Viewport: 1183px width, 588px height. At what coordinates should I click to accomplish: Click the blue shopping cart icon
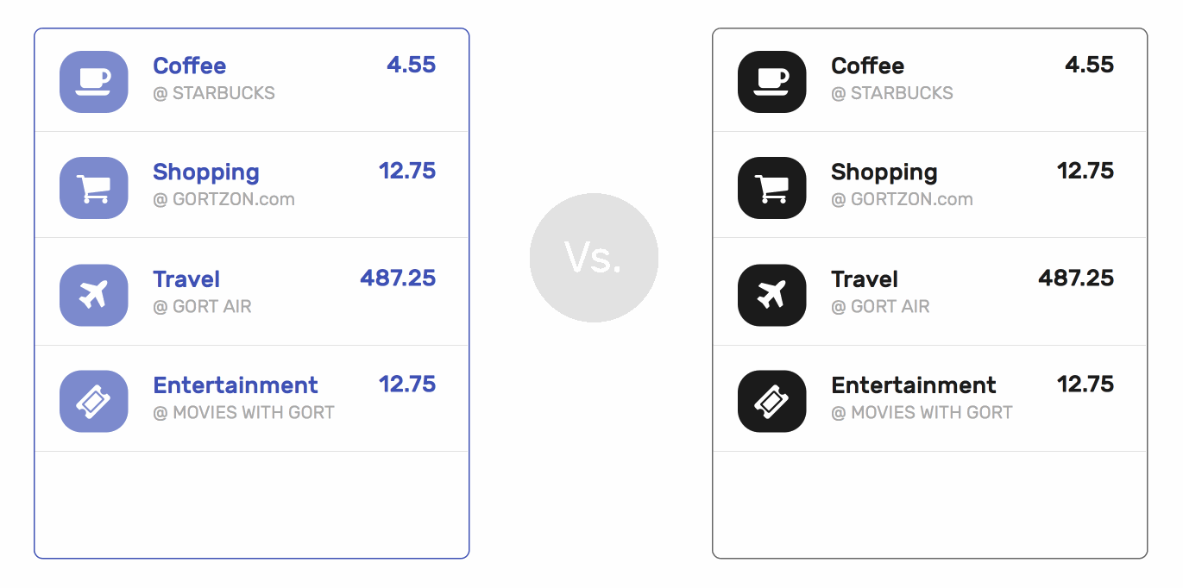(x=93, y=188)
